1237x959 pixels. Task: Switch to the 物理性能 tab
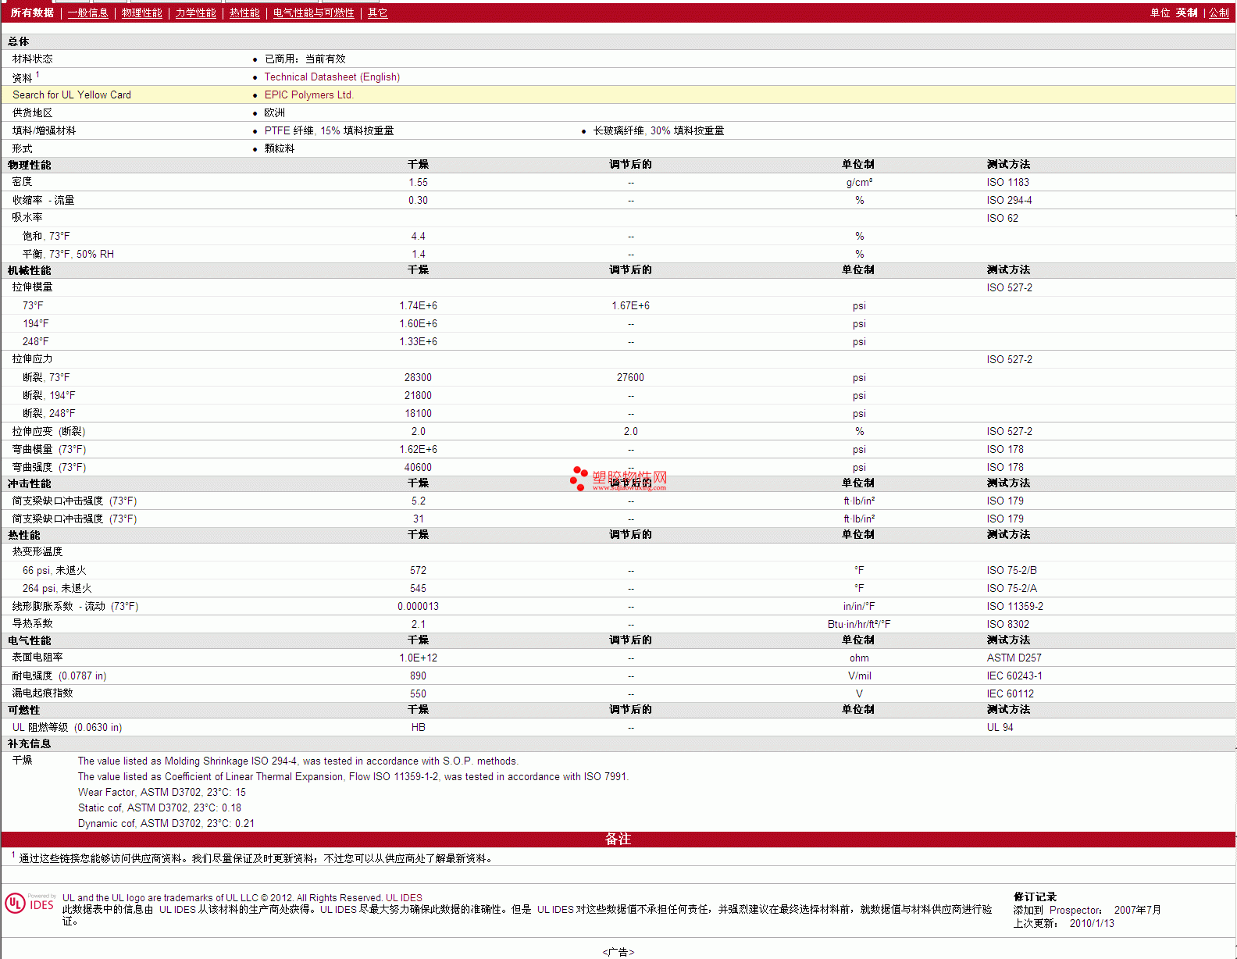point(141,12)
